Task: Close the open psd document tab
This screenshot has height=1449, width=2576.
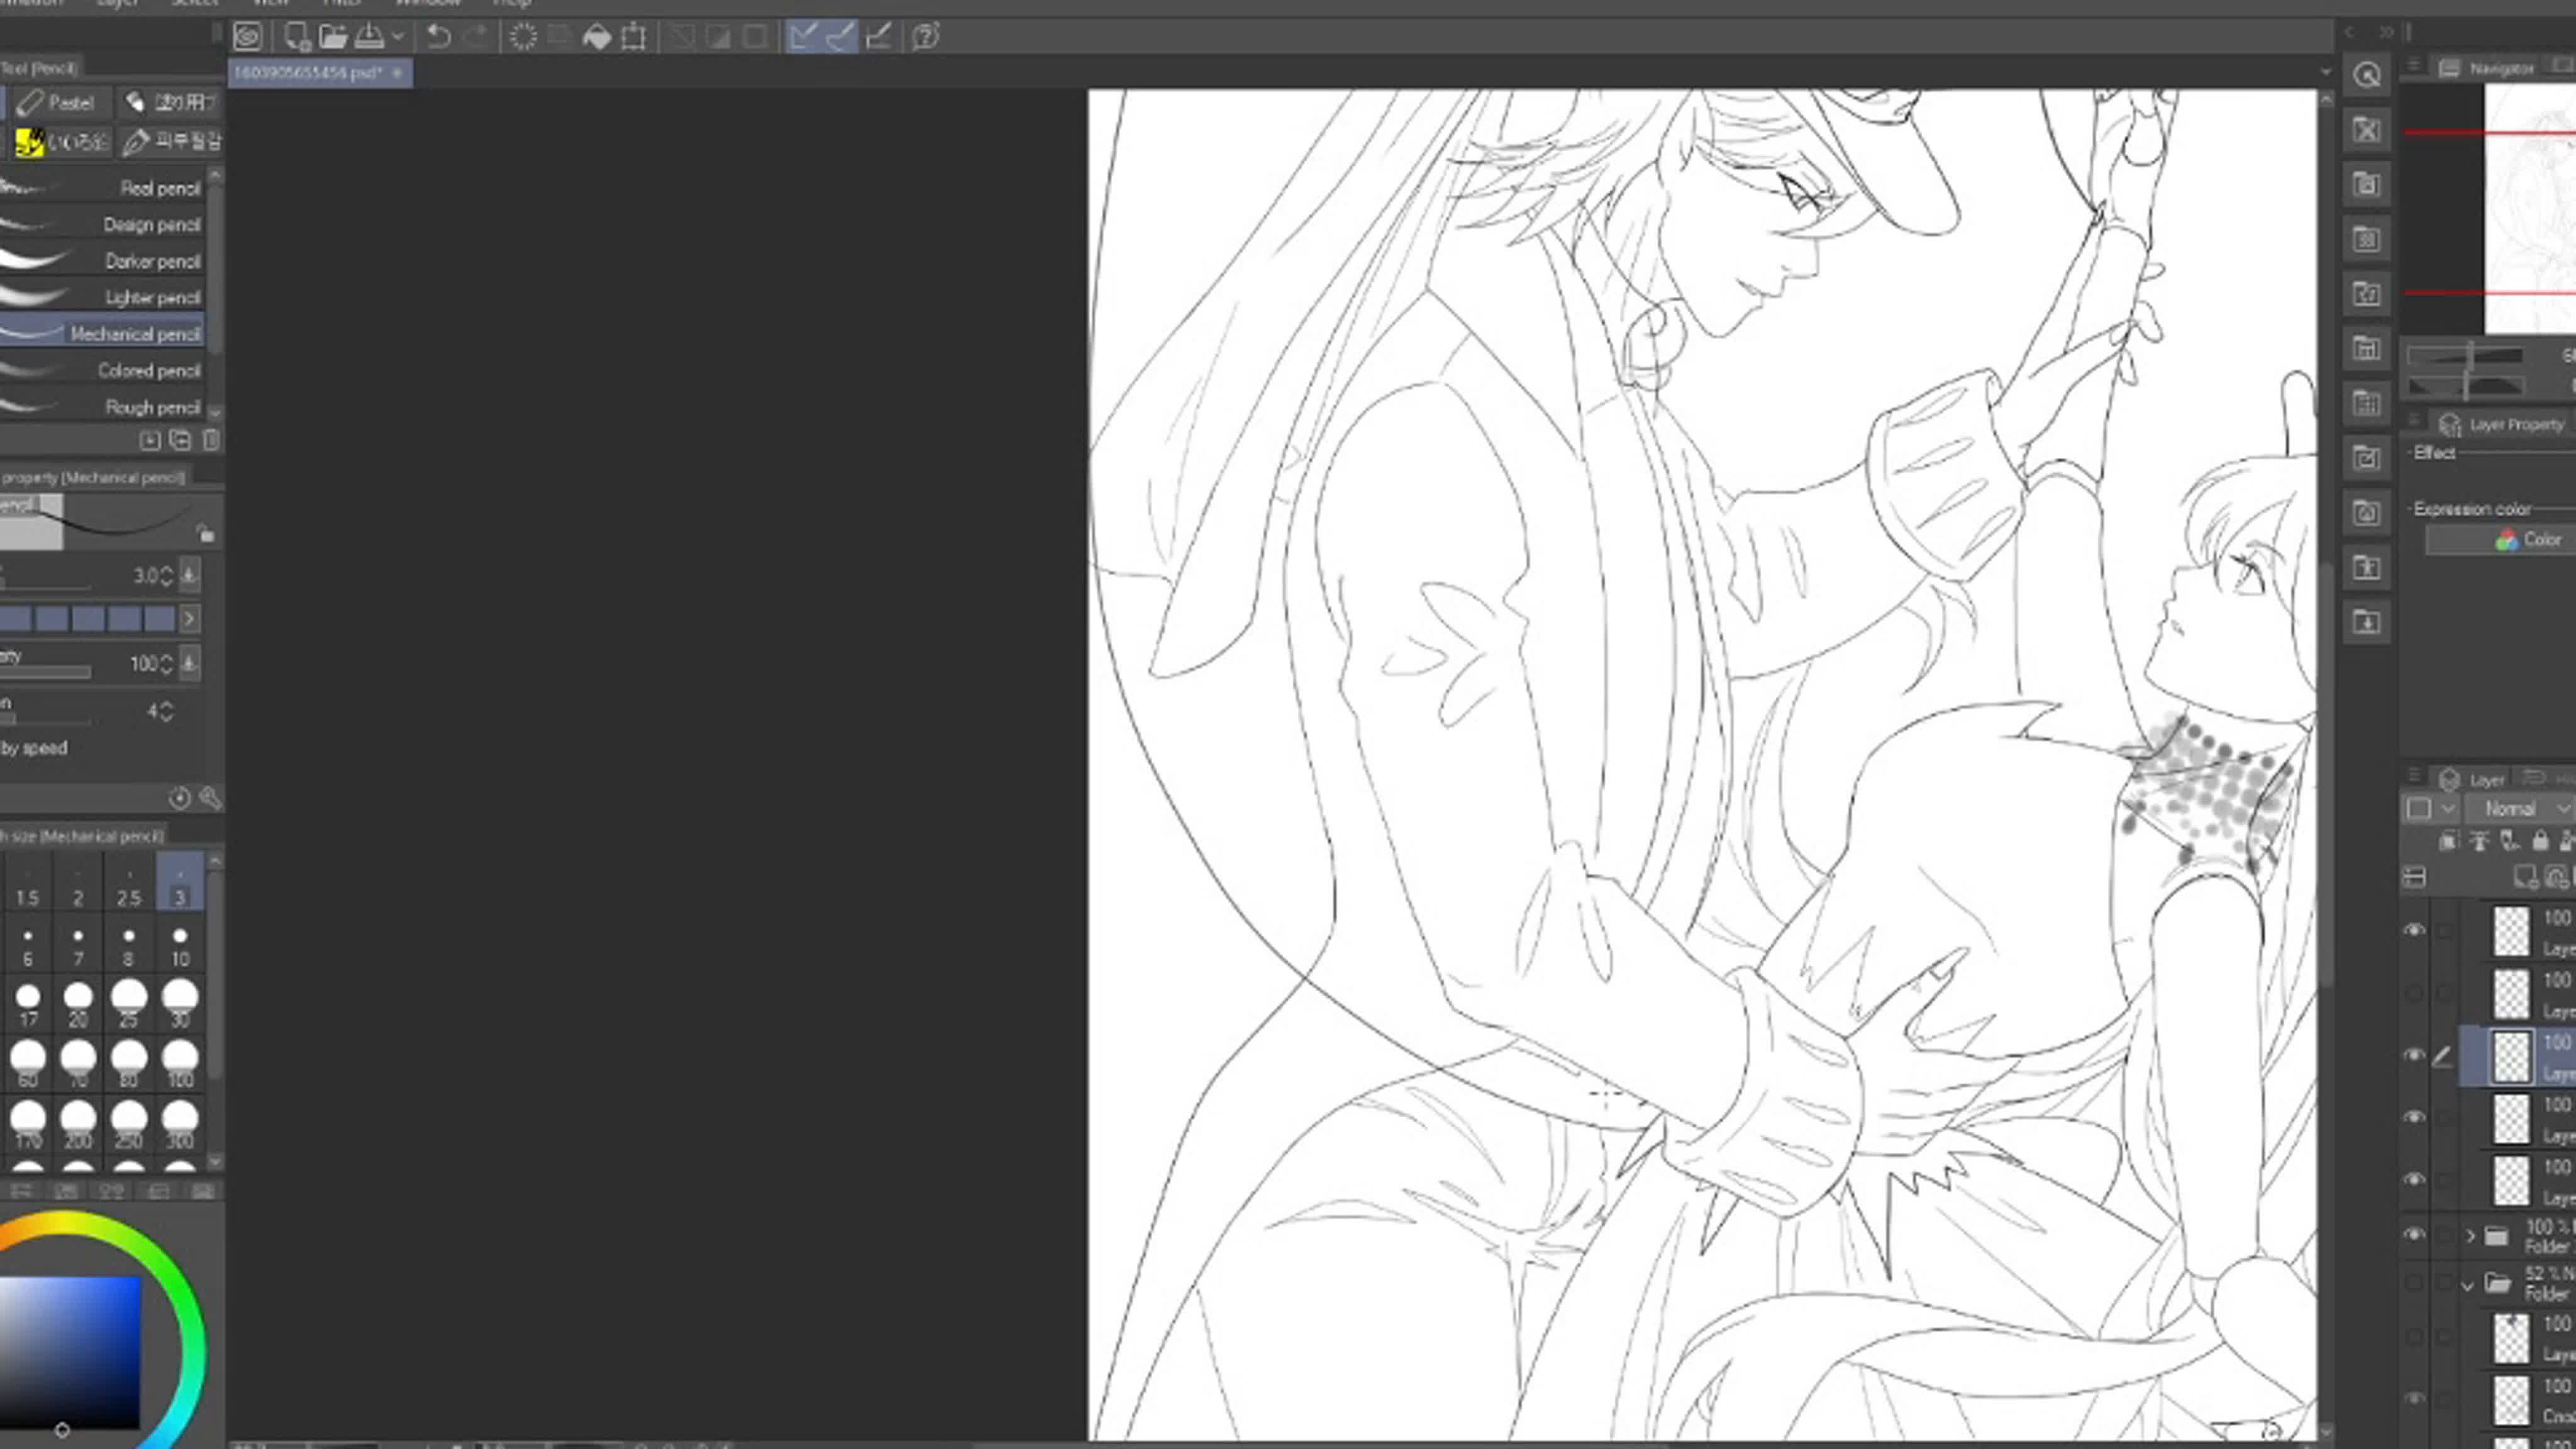Action: point(397,73)
